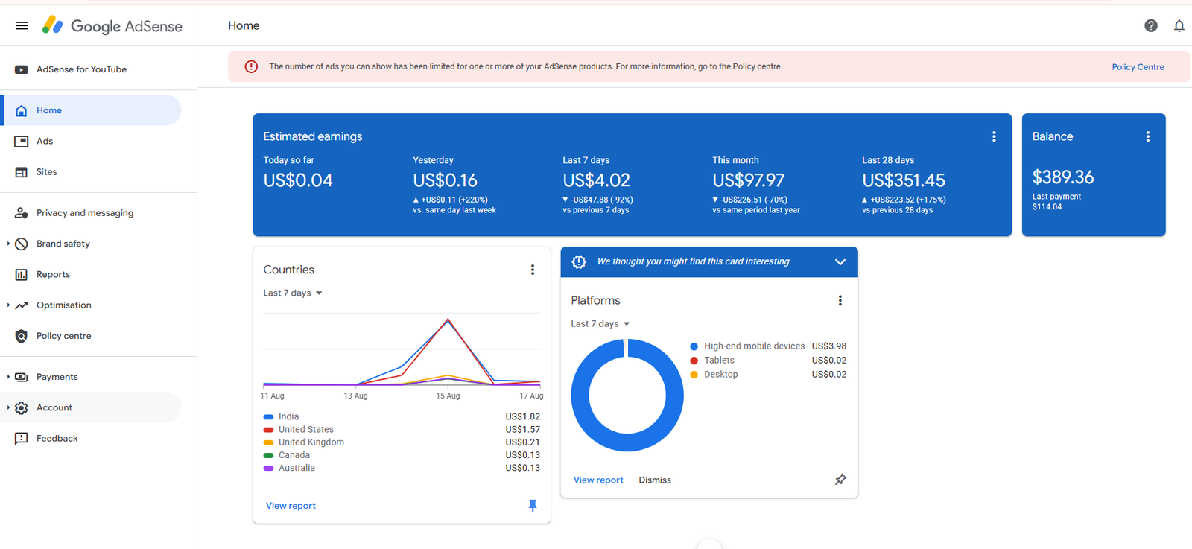1192x549 pixels.
Task: Open Countries Last 7 days dropdown
Action: pos(293,293)
